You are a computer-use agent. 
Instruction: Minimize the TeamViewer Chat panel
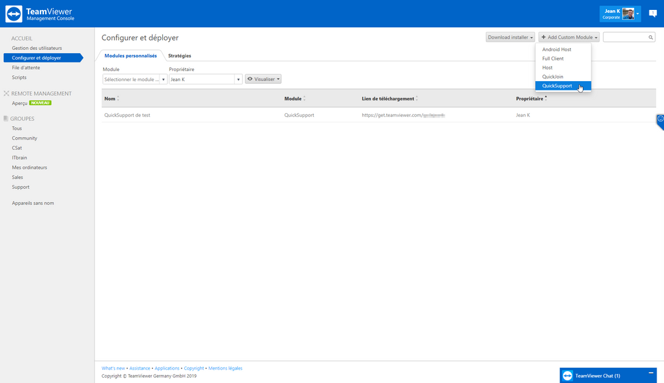(x=651, y=373)
